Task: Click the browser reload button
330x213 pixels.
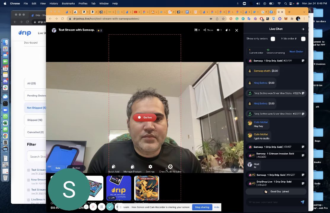Action: pos(62,19)
